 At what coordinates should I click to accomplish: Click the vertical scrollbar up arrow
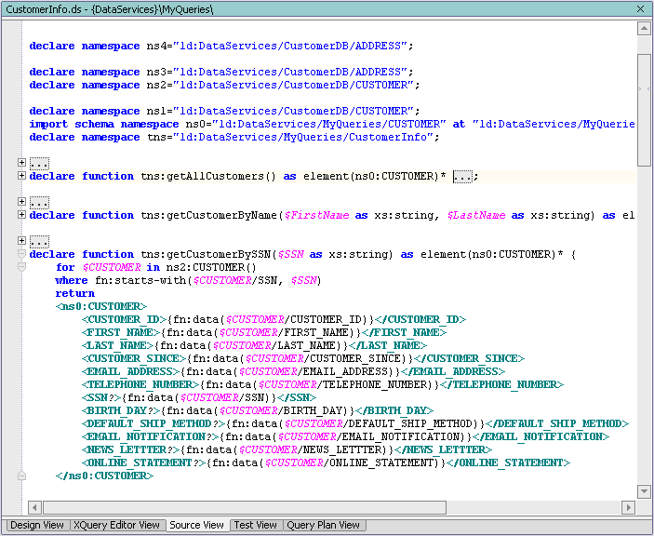click(644, 28)
